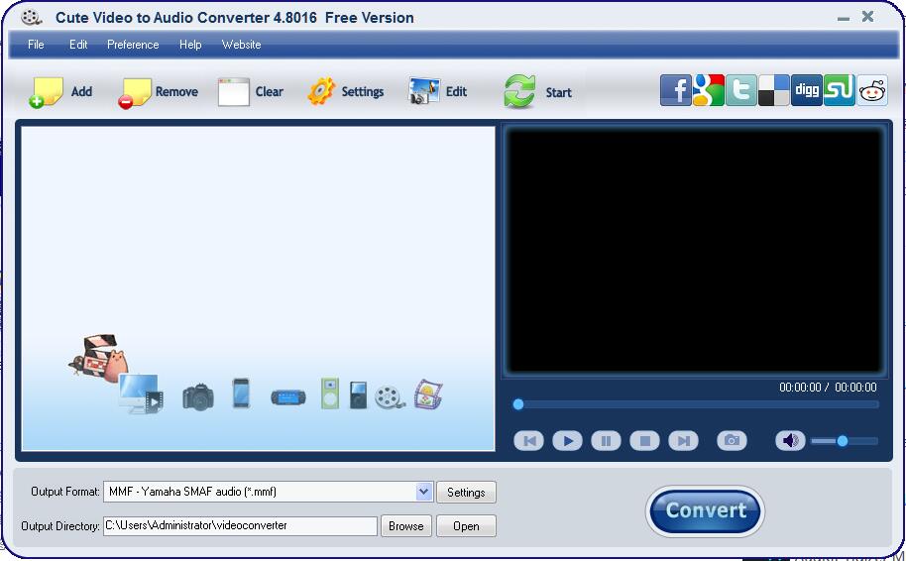Skip to previous track
Viewport: 906px width, 561px height.
click(528, 441)
